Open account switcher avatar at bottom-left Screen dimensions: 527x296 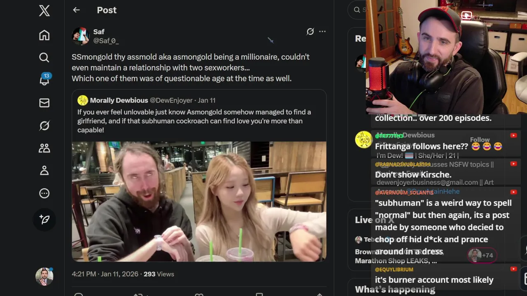(44, 277)
